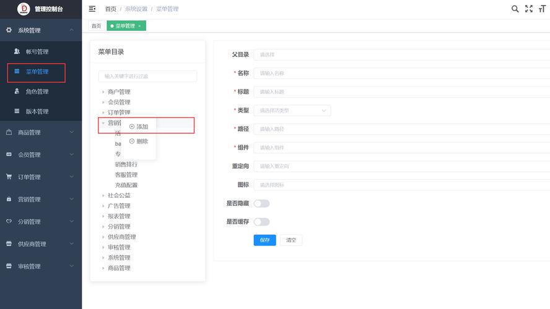Click the 版本管理 list icon
The width and height of the screenshot is (550, 309).
tap(17, 111)
